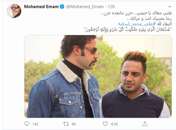The height and width of the screenshot is (130, 176).
Task: Click the 66 retweets count
Action: click(x=74, y=124)
